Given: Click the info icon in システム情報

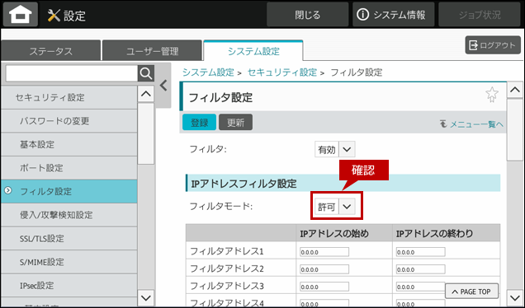Looking at the screenshot, I should 362,15.
